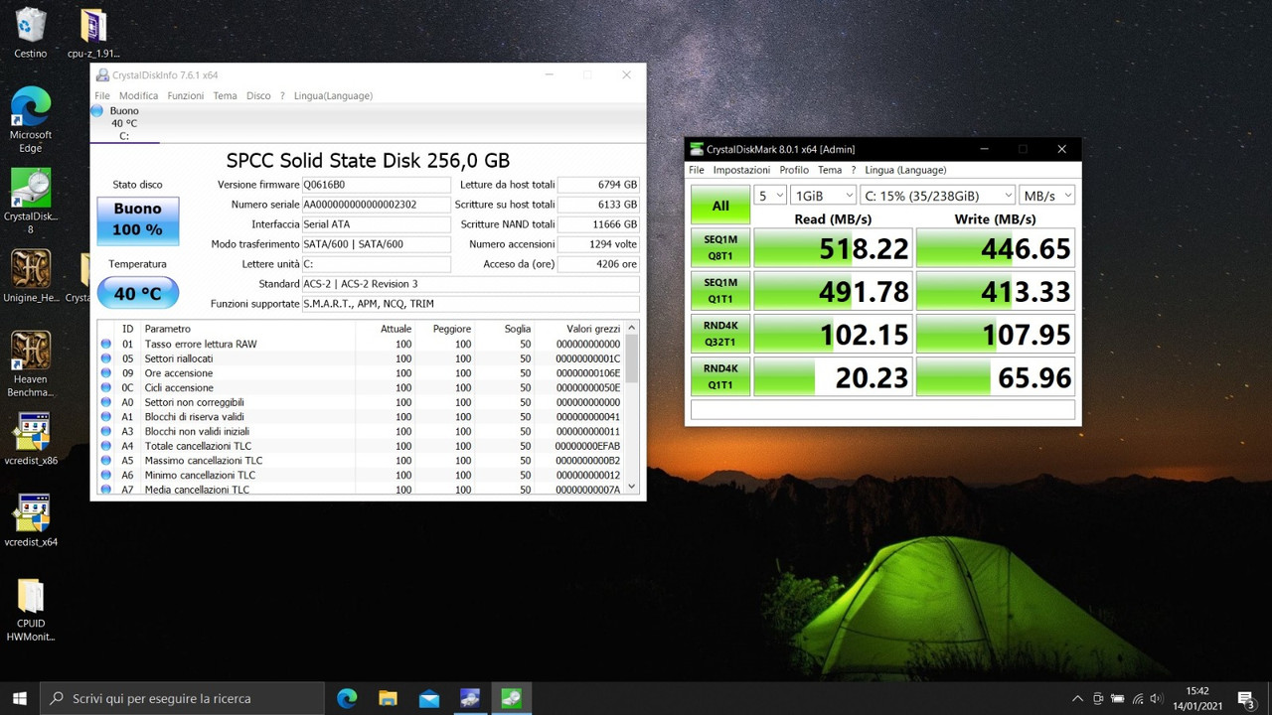Viewport: 1272px width, 715px height.
Task: Open Profilo menu in CrystalDiskMark
Action: [794, 170]
